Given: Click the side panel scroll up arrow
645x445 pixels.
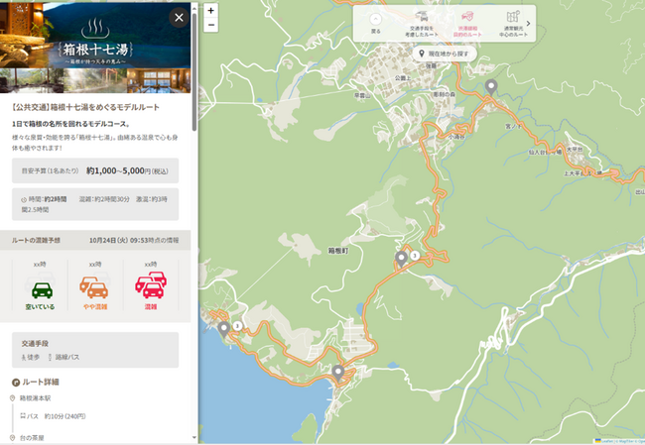Looking at the screenshot, I should tap(194, 8).
